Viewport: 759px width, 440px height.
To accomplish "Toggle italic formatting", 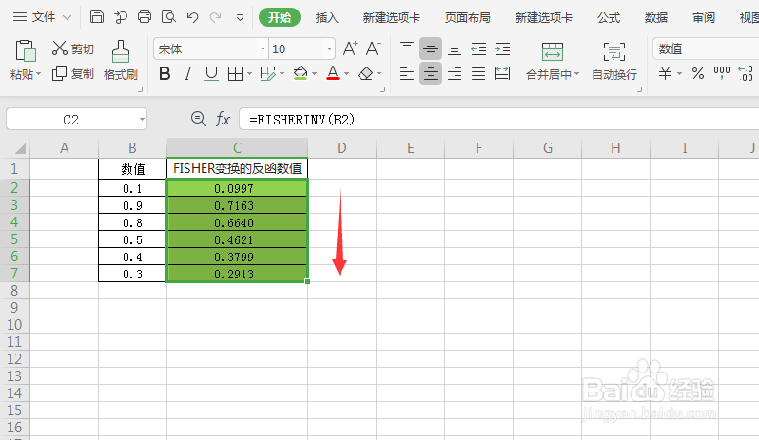I will pyautogui.click(x=188, y=74).
